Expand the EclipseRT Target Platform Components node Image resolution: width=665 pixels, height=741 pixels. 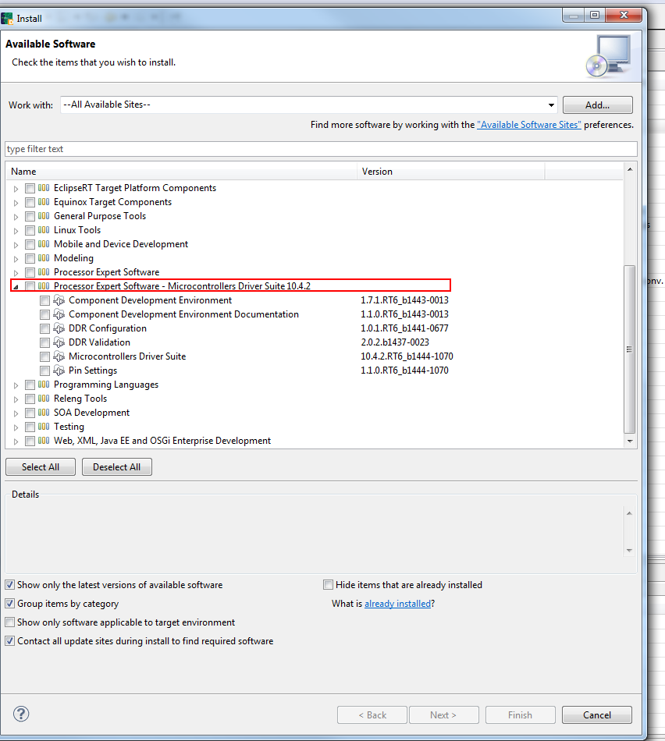(16, 189)
